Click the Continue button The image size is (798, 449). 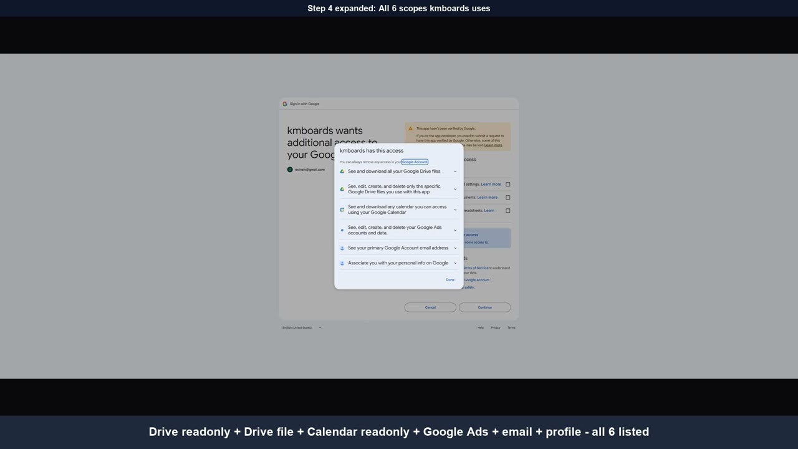pyautogui.click(x=485, y=307)
